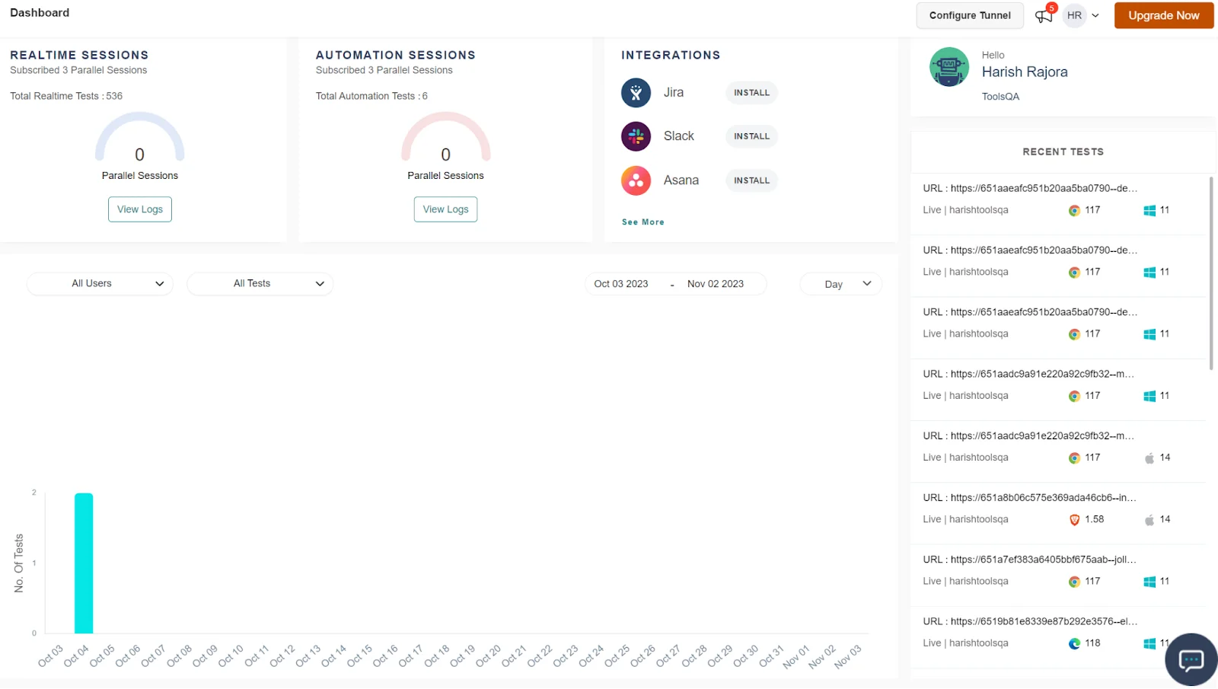Expand the account menu chevron beside HR
1218x689 pixels.
click(1095, 15)
